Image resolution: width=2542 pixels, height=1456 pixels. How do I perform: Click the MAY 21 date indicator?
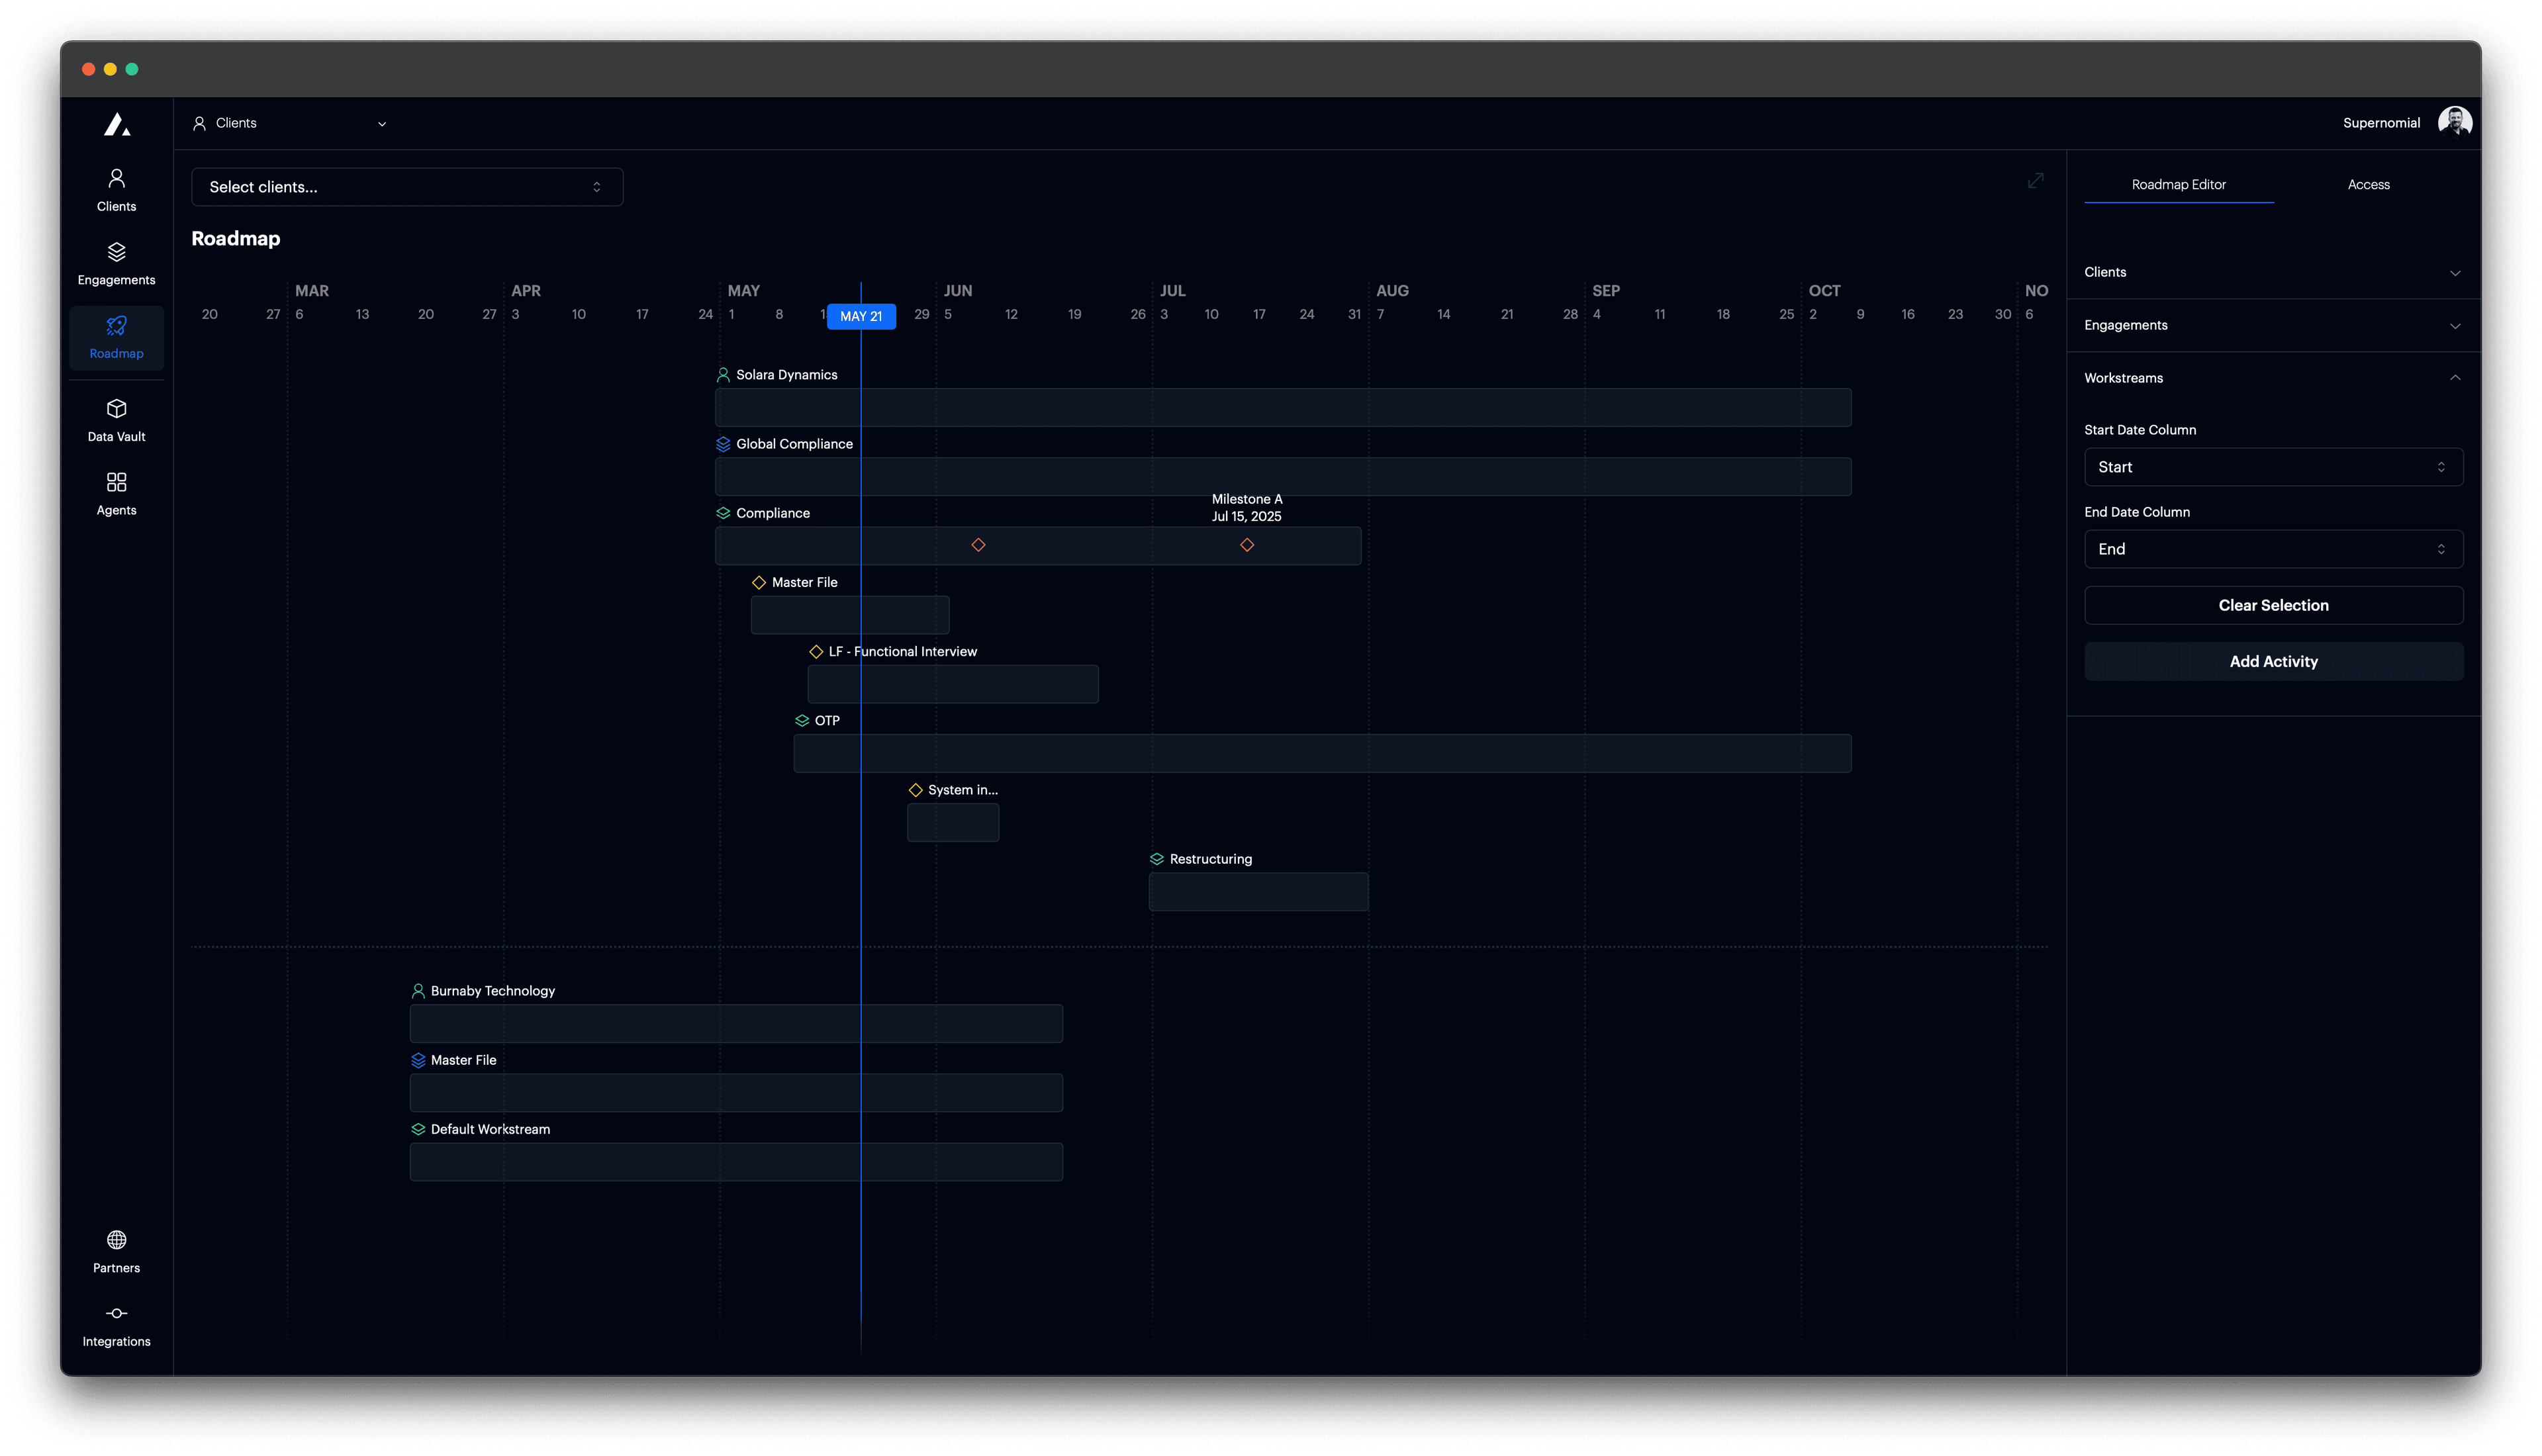pos(861,316)
